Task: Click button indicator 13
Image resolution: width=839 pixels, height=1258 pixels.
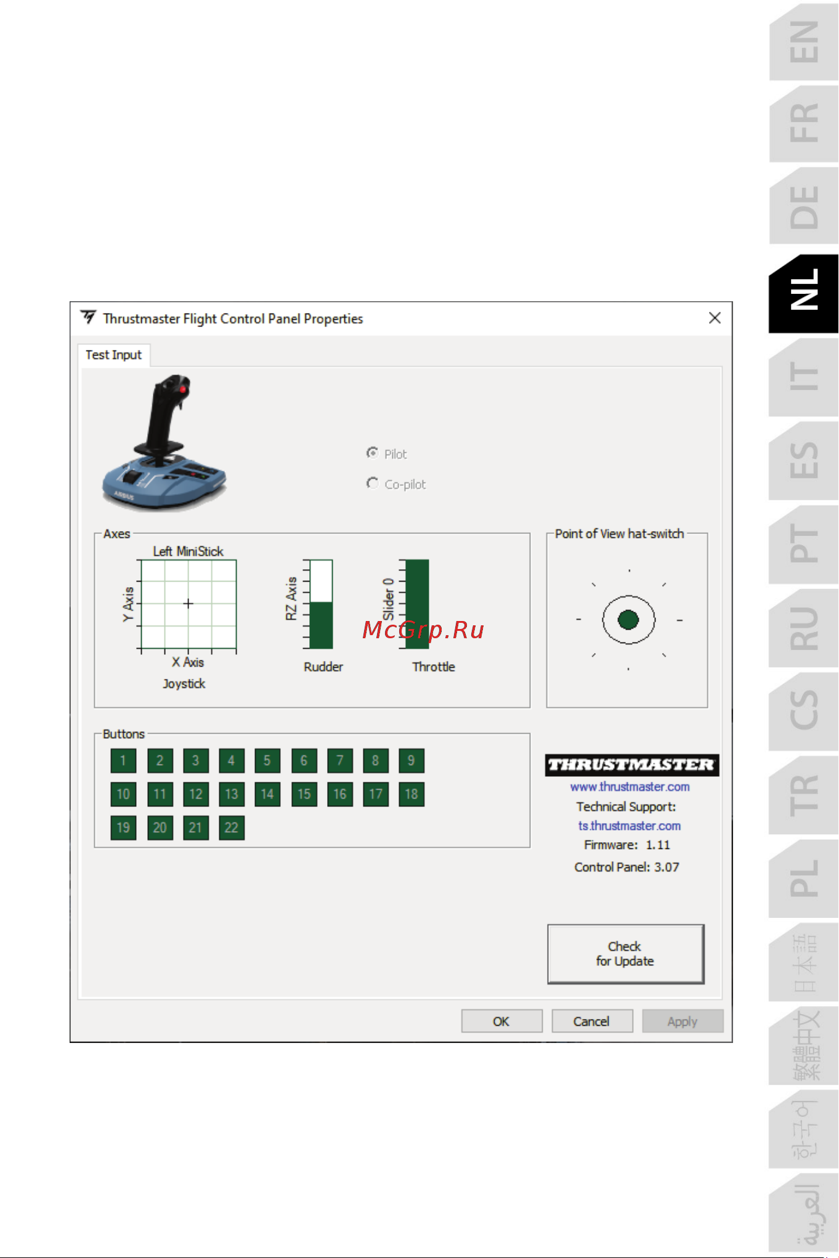Action: point(231,794)
